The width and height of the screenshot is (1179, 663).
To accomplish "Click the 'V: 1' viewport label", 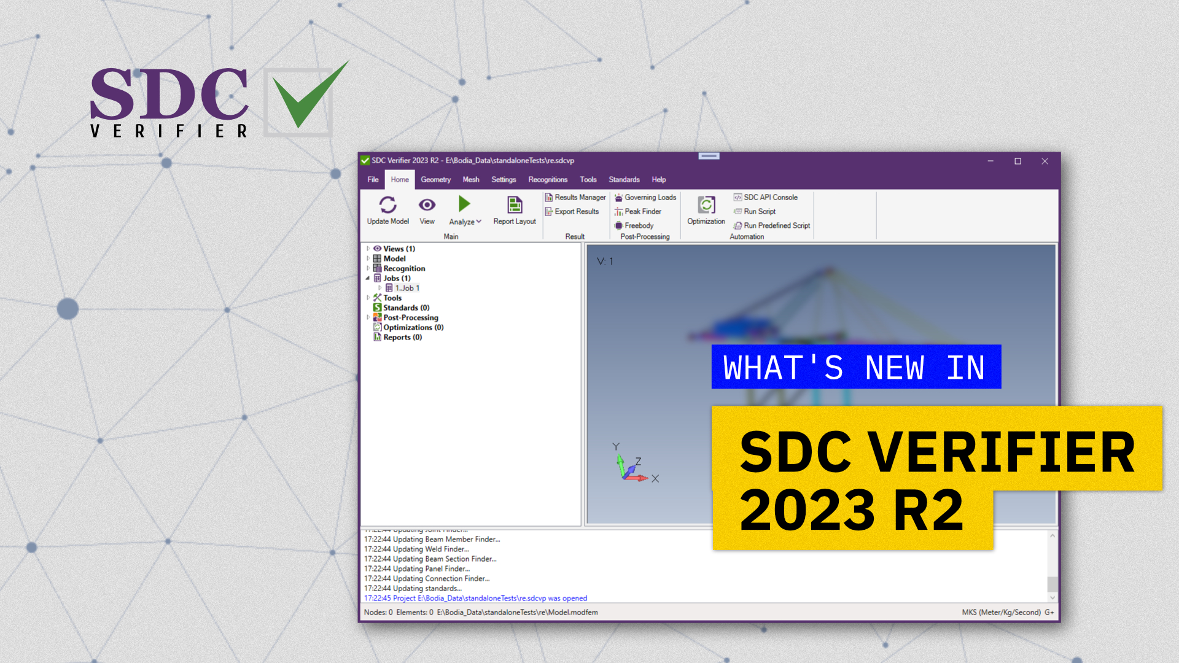I will (605, 262).
